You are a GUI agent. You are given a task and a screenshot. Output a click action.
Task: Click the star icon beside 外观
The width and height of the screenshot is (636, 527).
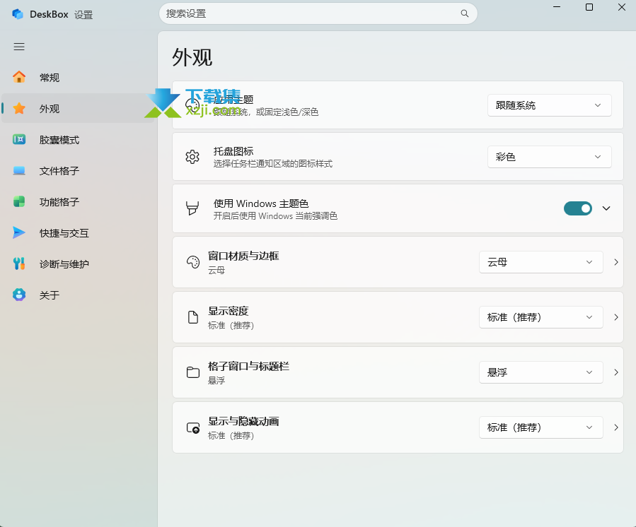[19, 108]
